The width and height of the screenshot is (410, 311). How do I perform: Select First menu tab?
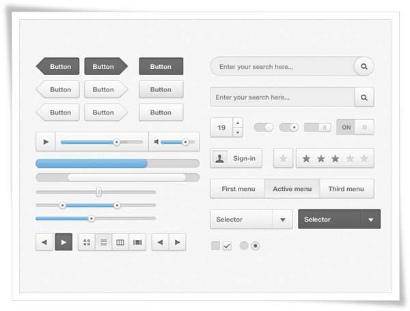238,189
